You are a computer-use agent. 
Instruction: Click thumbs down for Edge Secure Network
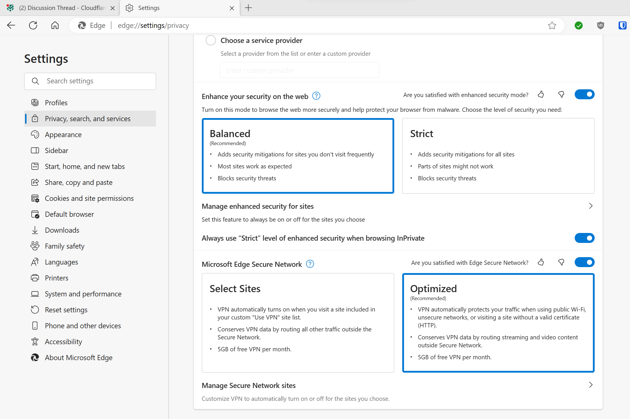pyautogui.click(x=561, y=262)
